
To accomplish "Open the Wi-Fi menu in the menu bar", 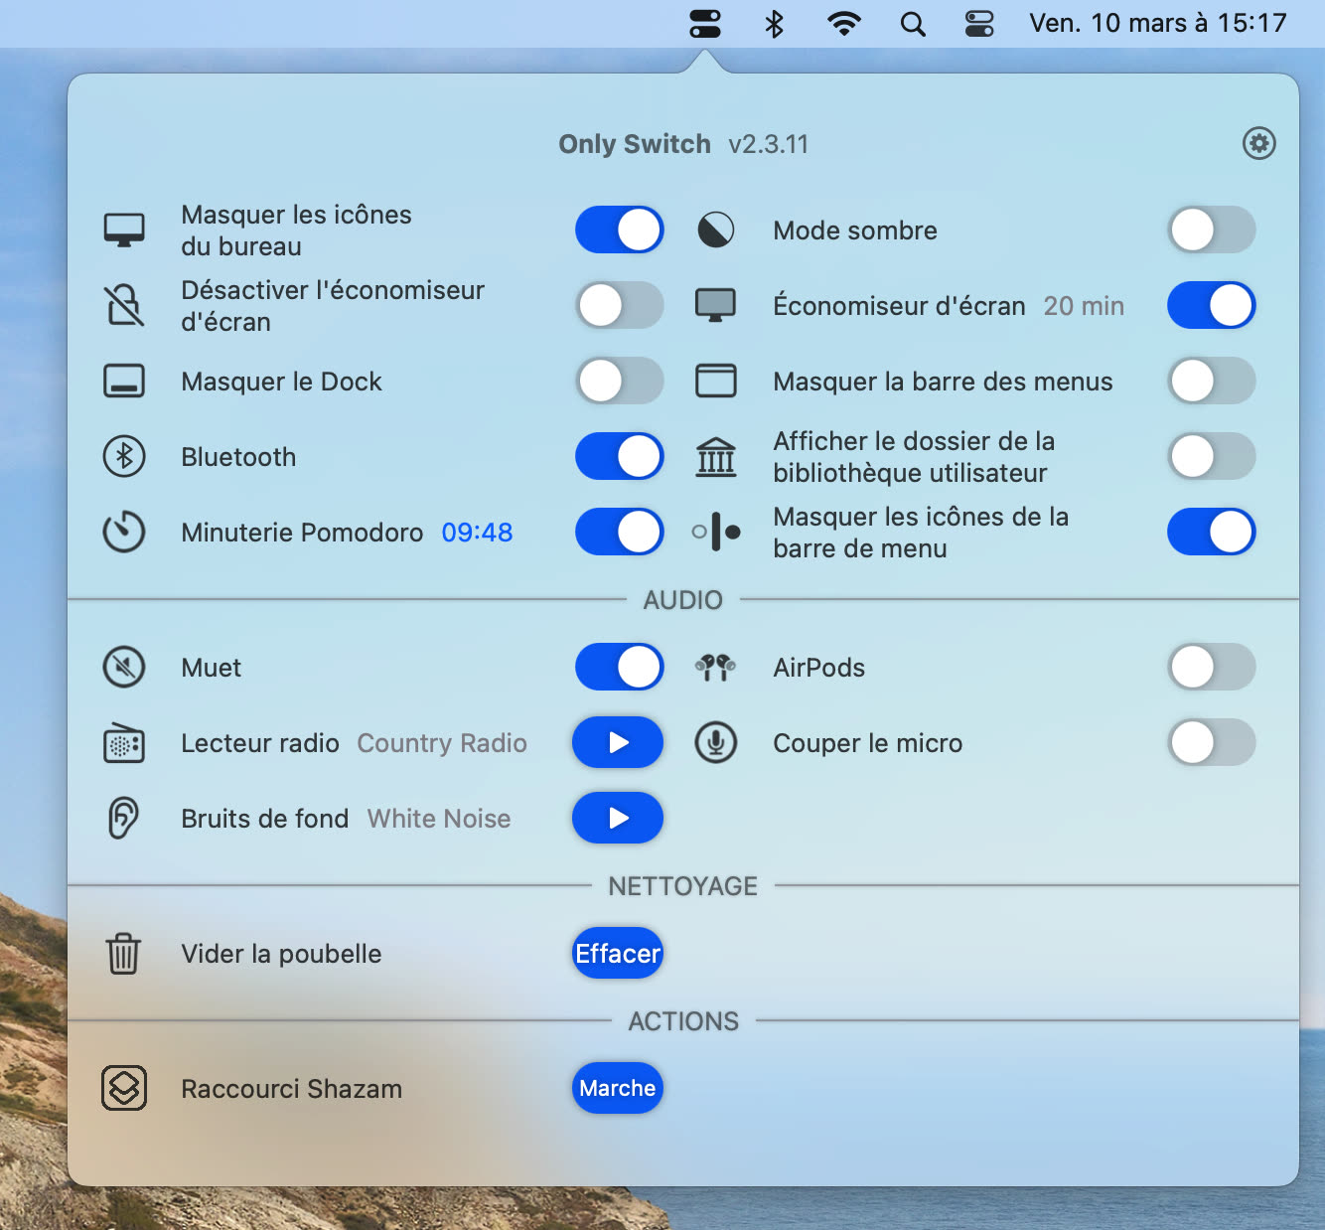I will point(843,23).
